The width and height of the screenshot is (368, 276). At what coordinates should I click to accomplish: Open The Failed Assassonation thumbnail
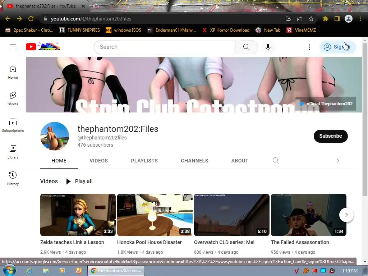pos(309,215)
